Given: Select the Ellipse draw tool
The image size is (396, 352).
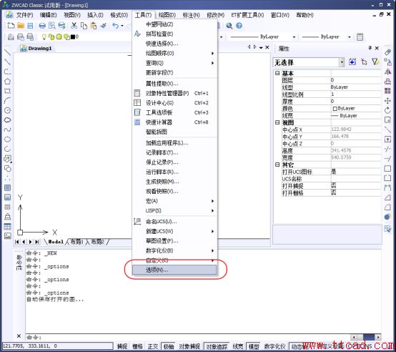Looking at the screenshot, I should tap(8, 140).
